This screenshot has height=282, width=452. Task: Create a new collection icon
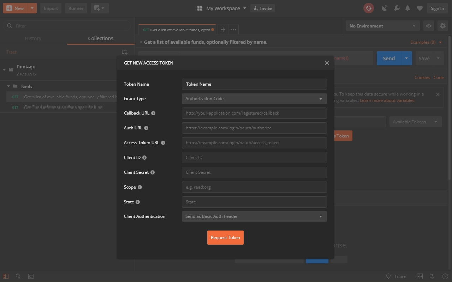pos(124,52)
